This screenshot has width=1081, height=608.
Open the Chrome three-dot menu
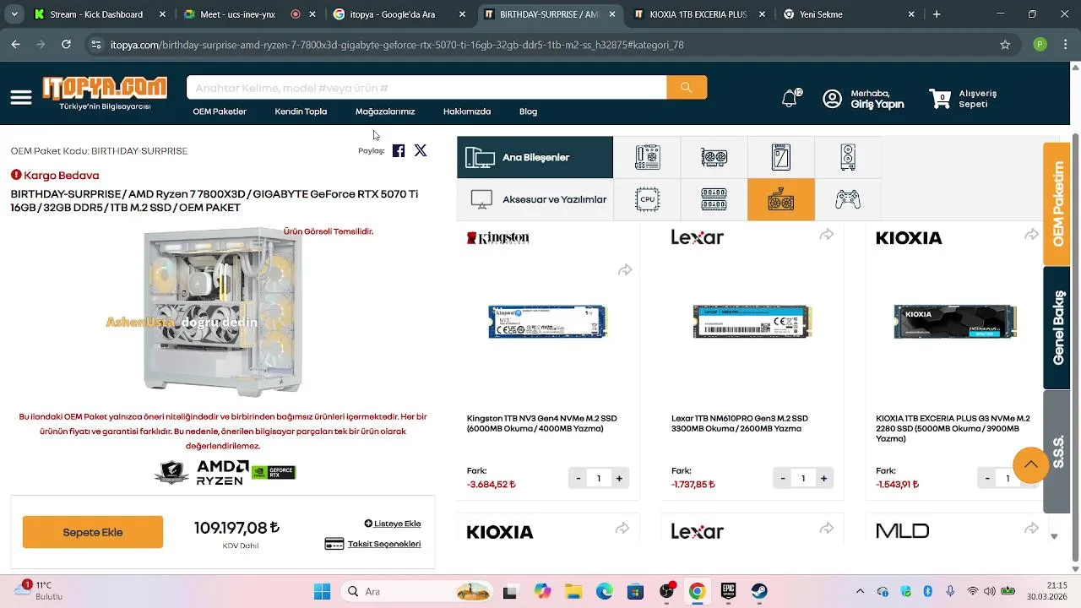click(x=1067, y=45)
